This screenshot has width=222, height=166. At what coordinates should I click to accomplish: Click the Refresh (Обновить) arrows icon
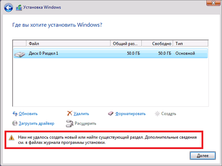pyautogui.click(x=15, y=114)
